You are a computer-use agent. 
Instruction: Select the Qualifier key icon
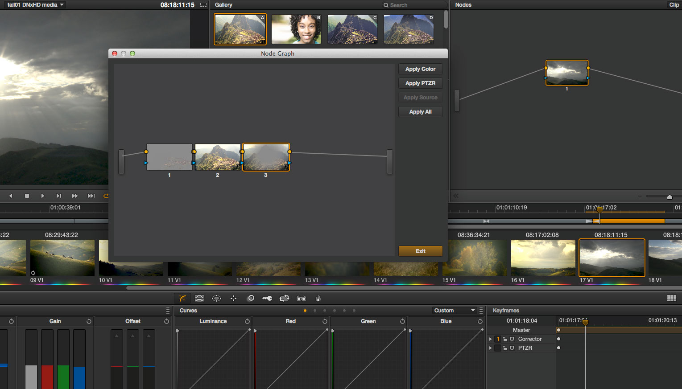pos(267,299)
